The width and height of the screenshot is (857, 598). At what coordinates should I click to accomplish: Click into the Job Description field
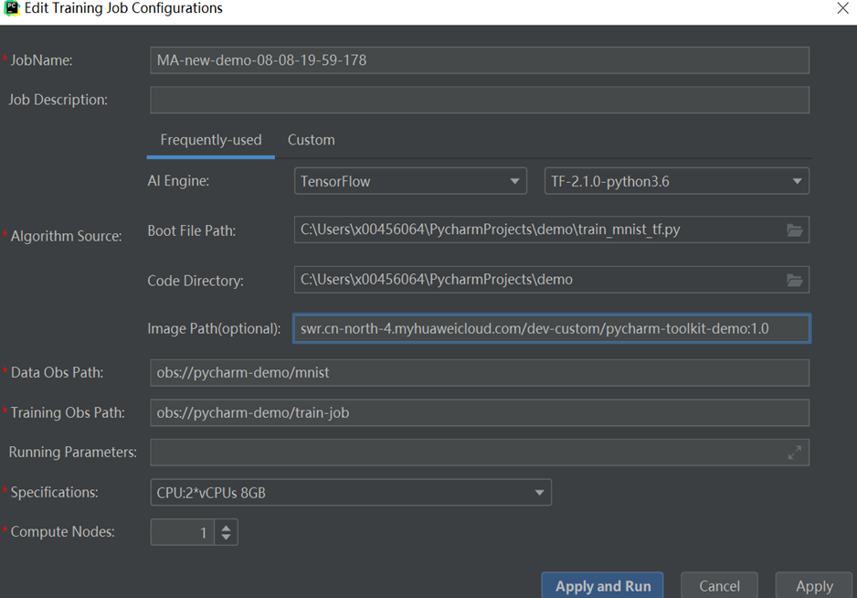[480, 100]
